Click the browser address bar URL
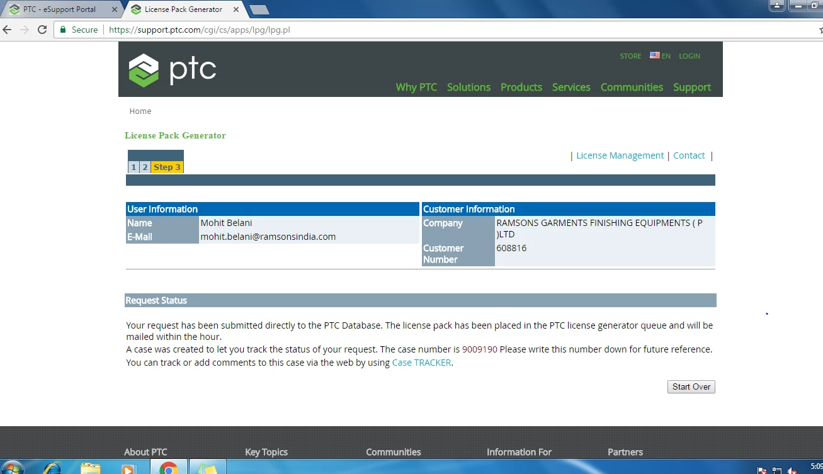Viewport: 823px width, 474px height. click(x=199, y=30)
